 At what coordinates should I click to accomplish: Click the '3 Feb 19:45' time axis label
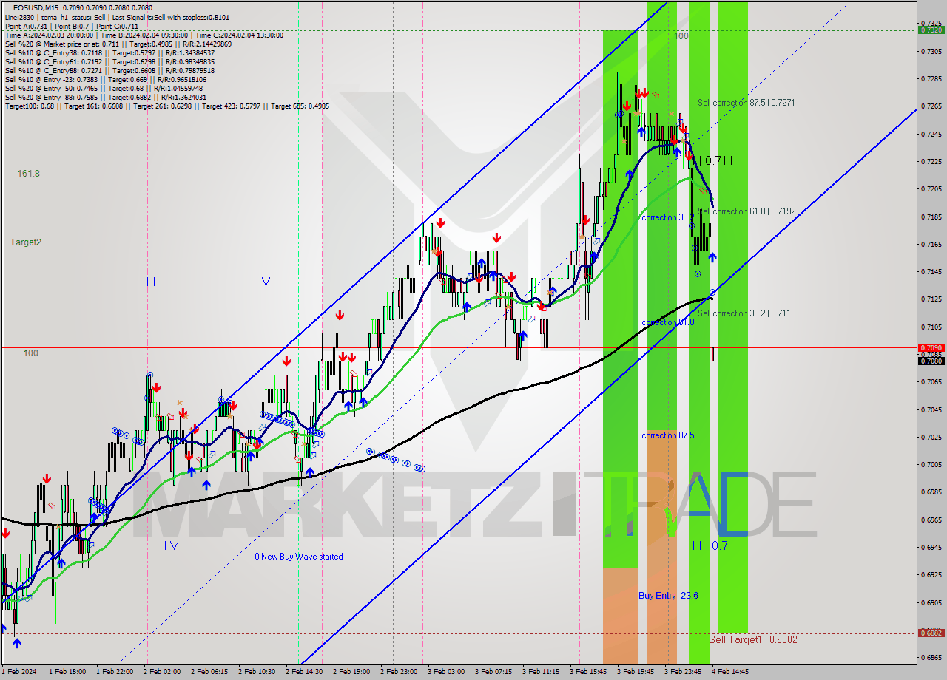click(636, 672)
